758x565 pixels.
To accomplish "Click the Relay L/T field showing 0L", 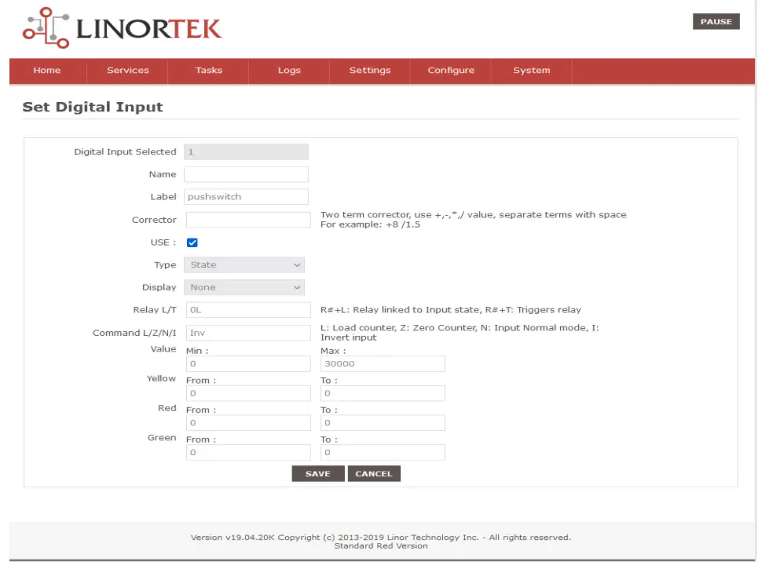I will pos(246,309).
